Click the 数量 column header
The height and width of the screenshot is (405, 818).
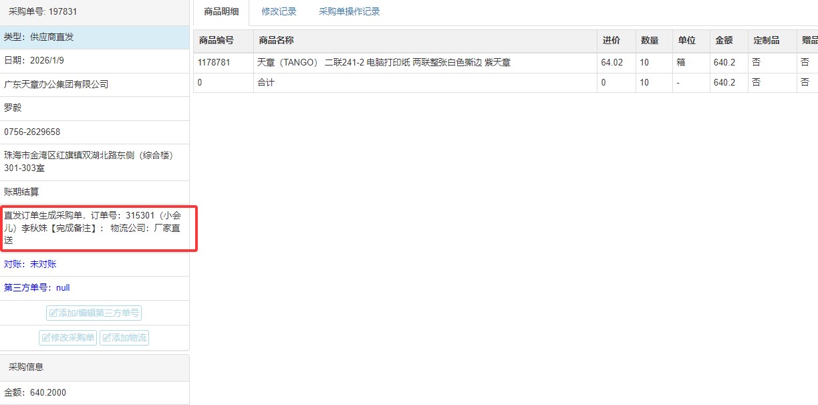pos(650,41)
